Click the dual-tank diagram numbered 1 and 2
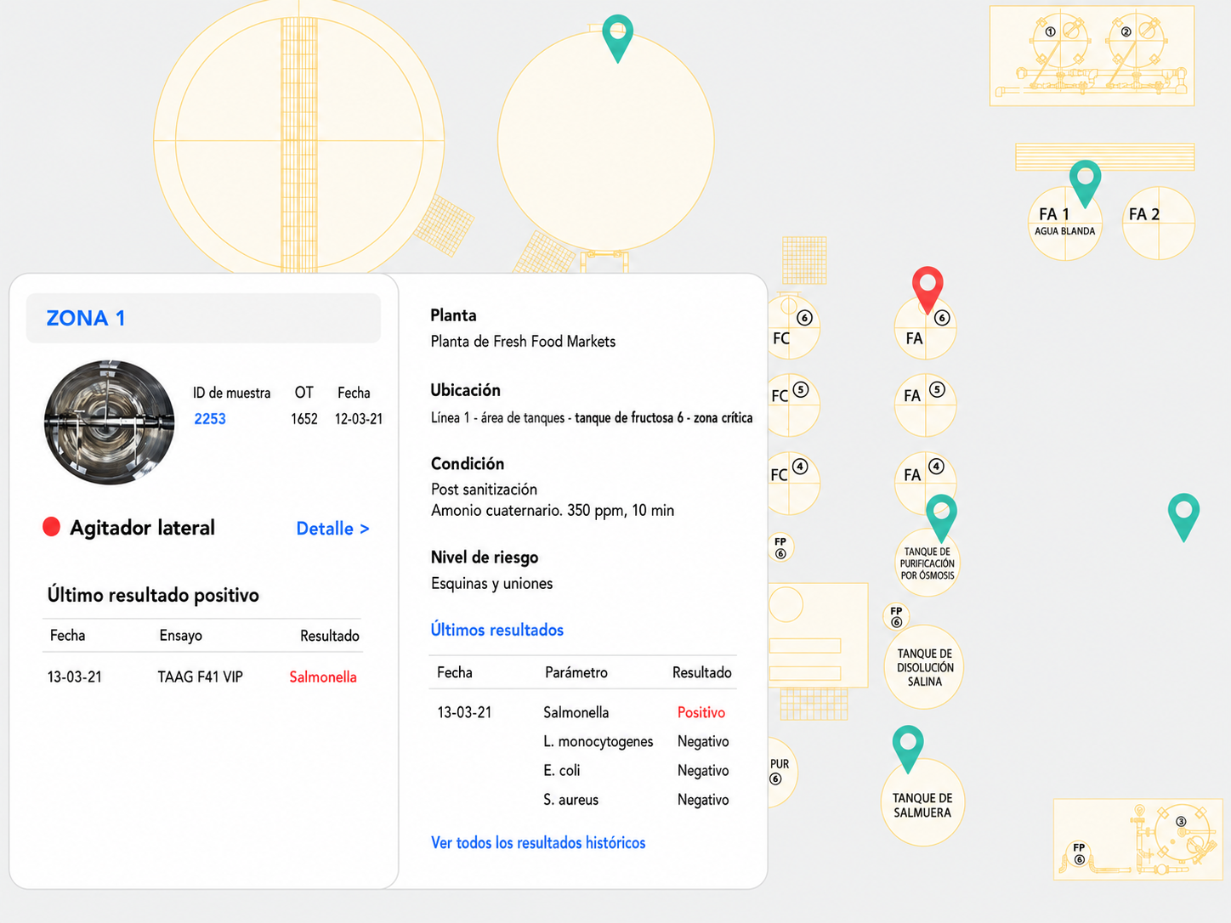The width and height of the screenshot is (1231, 923). [1092, 55]
